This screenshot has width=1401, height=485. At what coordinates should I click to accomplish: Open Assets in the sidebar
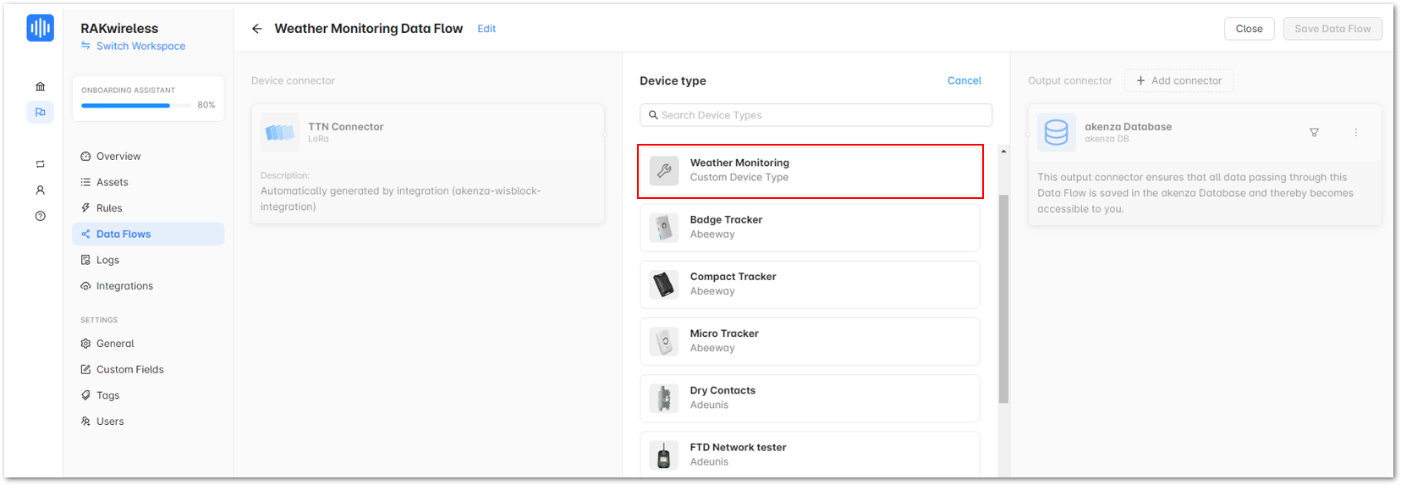click(x=148, y=182)
